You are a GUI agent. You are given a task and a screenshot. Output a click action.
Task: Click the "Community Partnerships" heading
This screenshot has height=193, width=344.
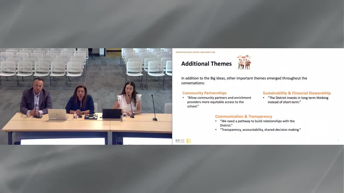(205, 93)
